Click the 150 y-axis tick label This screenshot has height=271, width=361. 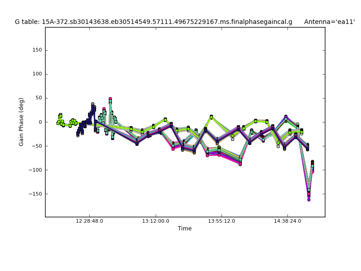(37, 50)
